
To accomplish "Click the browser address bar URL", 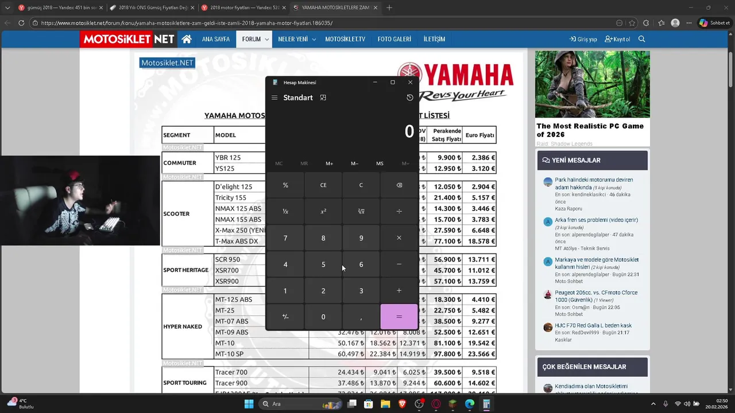I will tap(187, 23).
